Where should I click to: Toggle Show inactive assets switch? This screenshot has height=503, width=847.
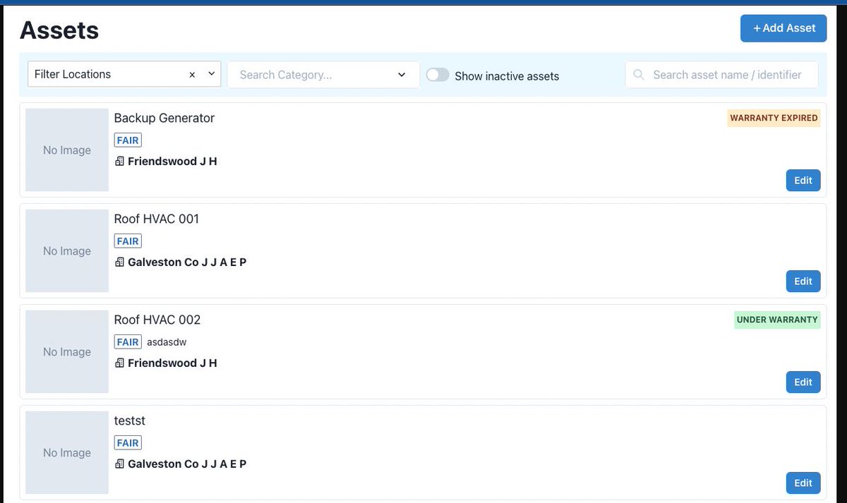click(438, 75)
